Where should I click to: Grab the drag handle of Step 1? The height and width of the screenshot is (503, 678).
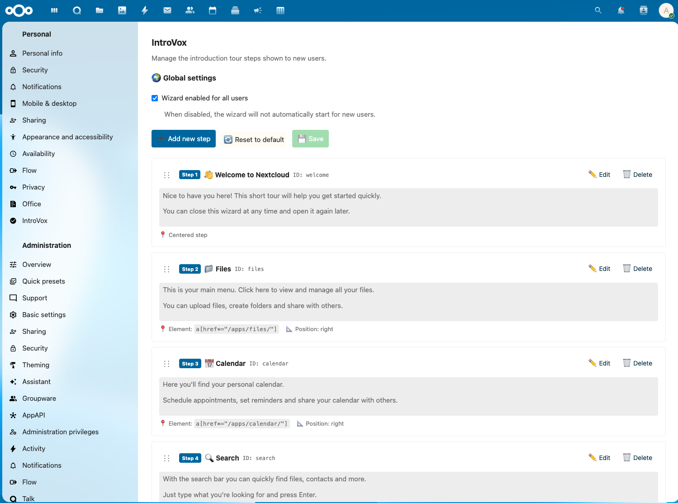pos(166,175)
